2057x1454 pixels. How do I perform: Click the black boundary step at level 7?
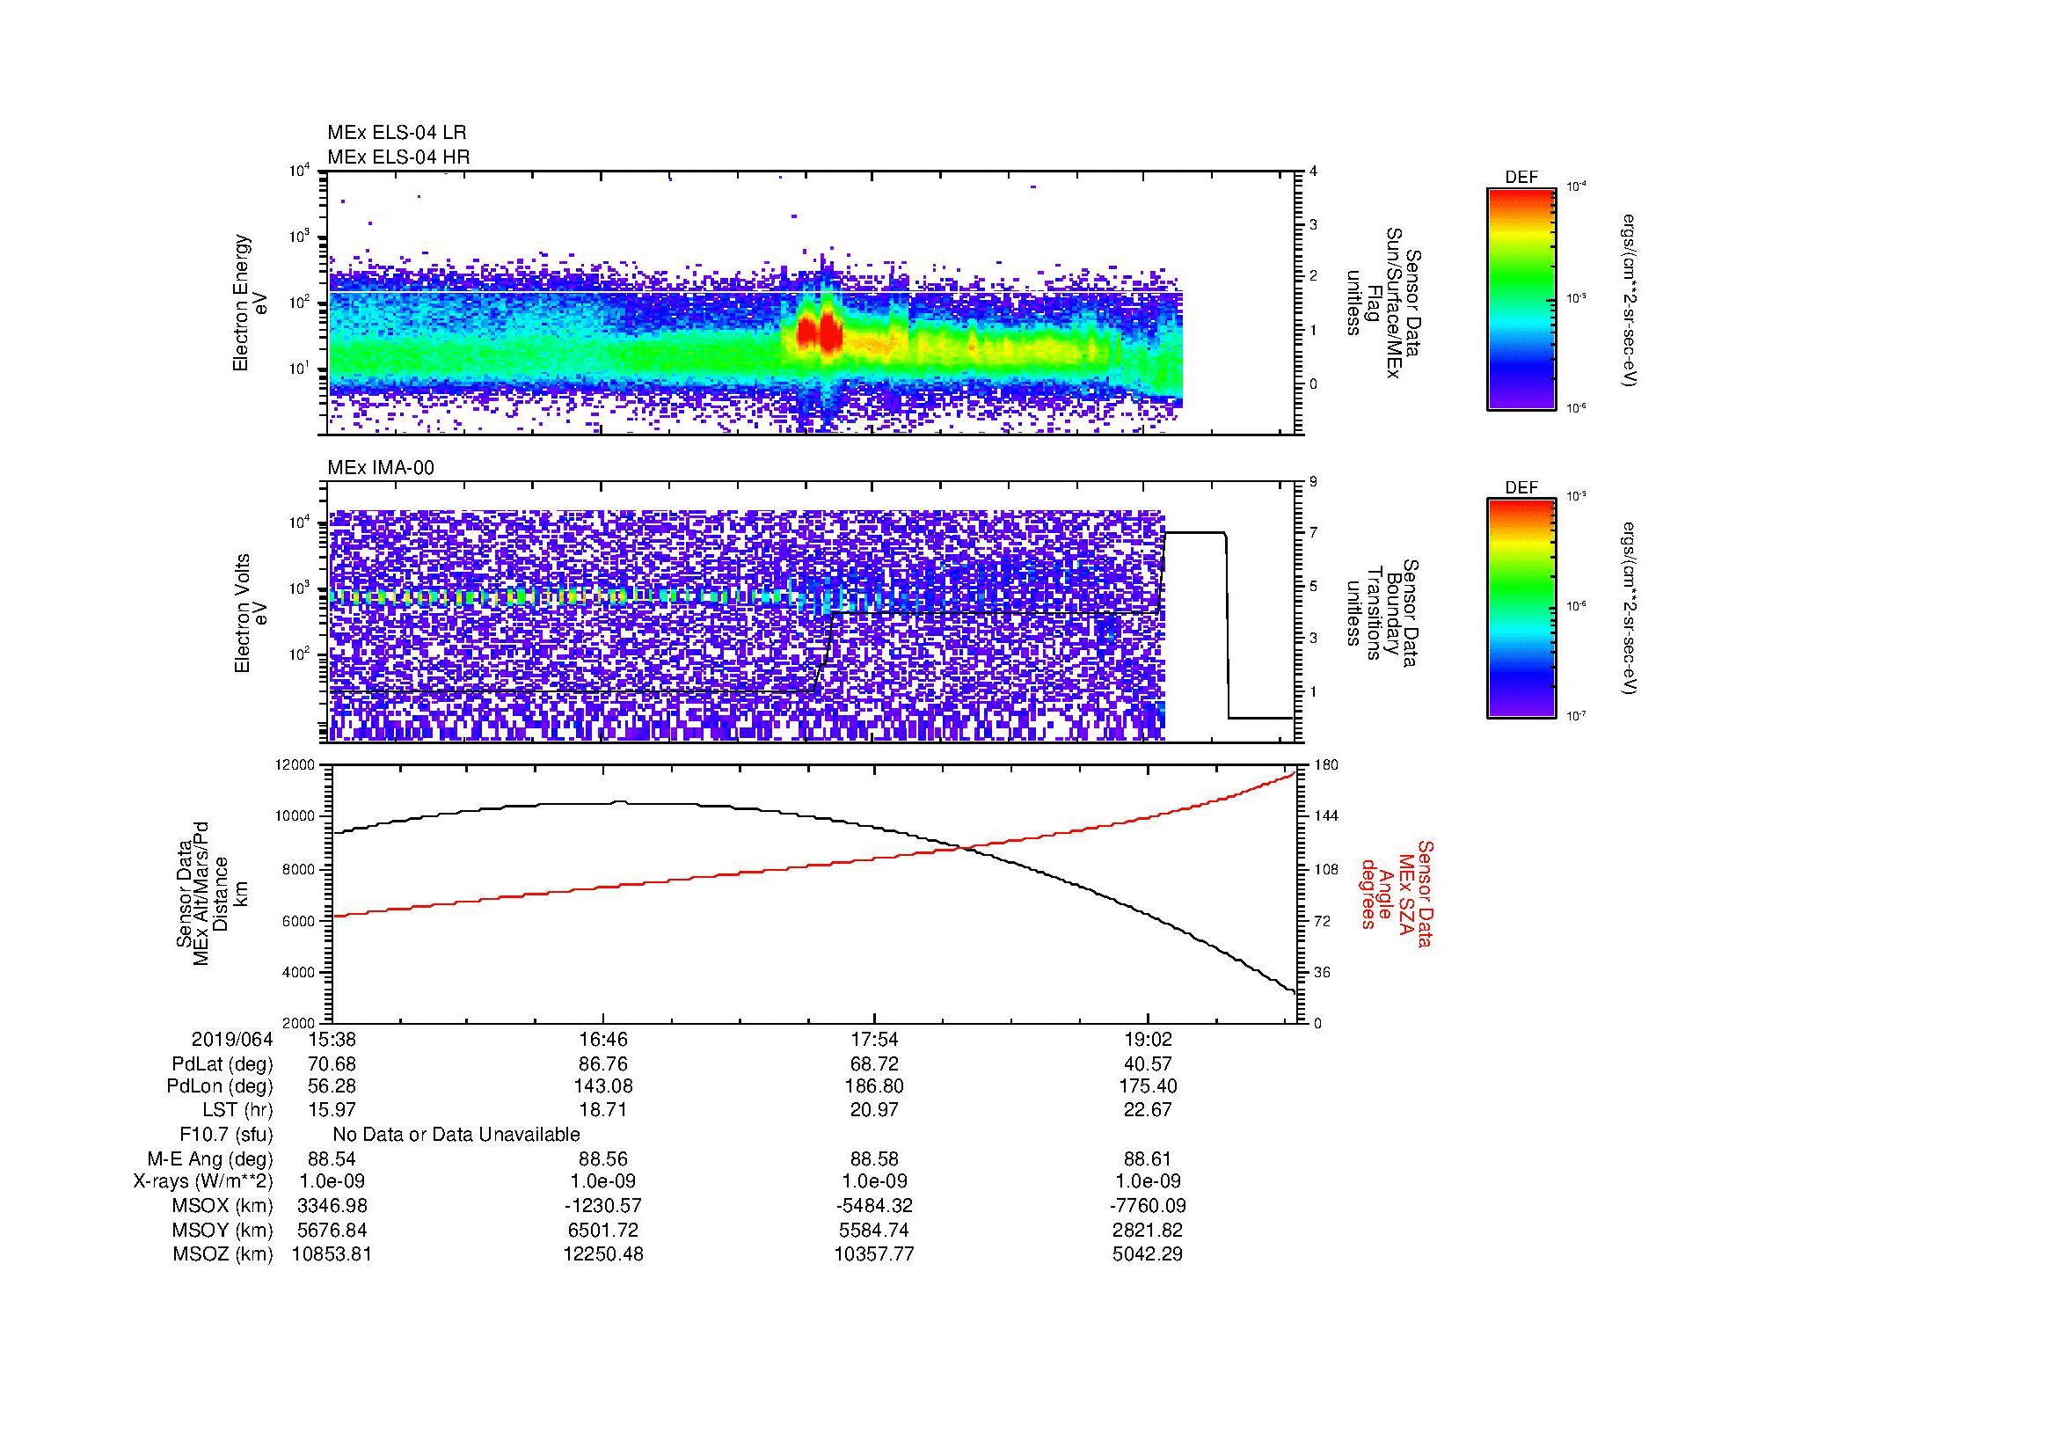pos(1195,533)
